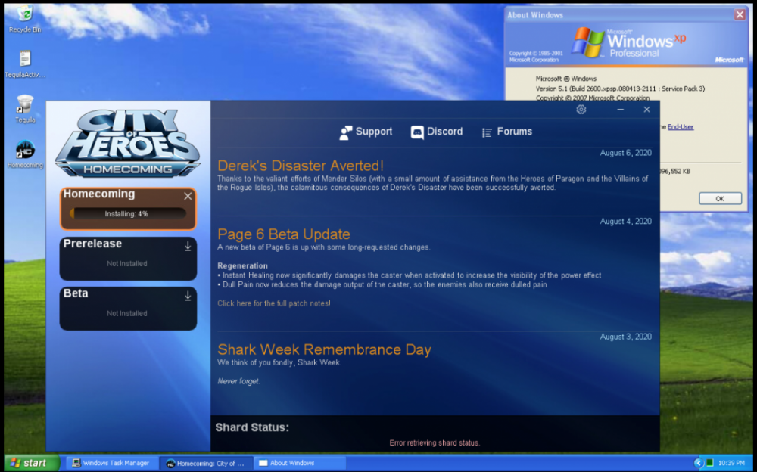Open the Recycle Bin desktop icon
This screenshot has height=472, width=757.
(x=24, y=15)
